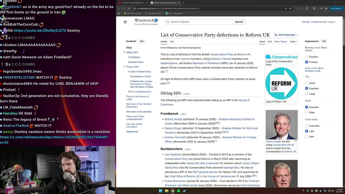The image size is (345, 194).
Task: Select Birthday mode Disabled
Action: click(306, 57)
